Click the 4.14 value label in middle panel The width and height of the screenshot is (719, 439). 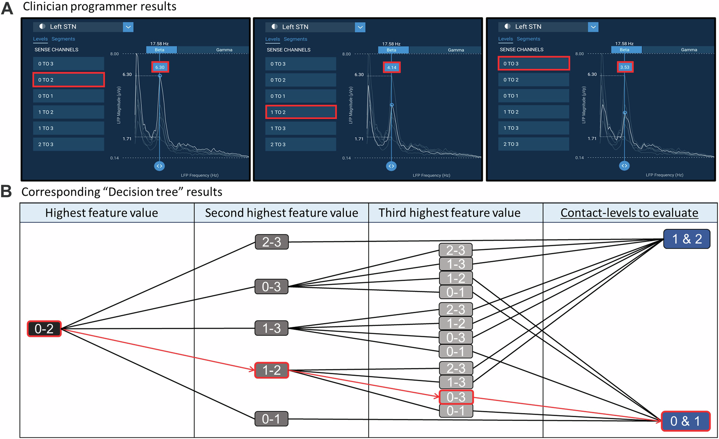[392, 68]
